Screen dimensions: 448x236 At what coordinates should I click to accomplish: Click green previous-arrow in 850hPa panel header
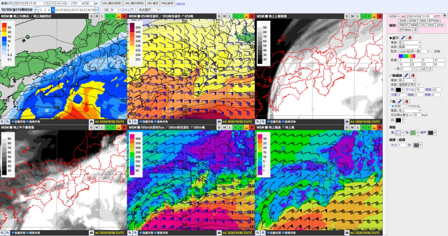(x=235, y=16)
